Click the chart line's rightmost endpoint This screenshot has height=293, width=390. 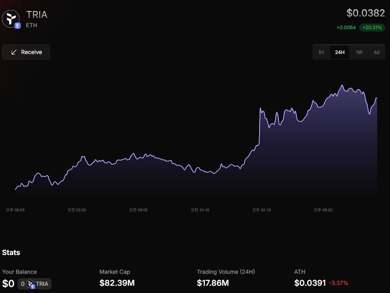(x=377, y=98)
